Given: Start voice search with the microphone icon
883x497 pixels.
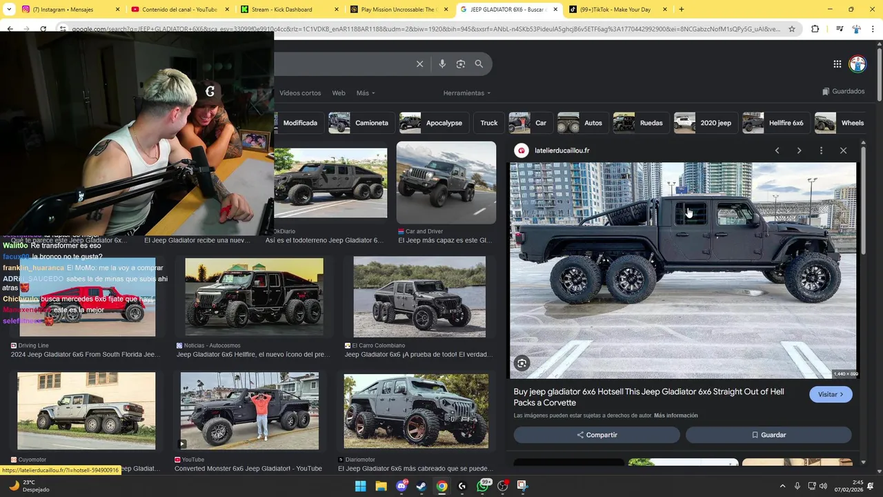Looking at the screenshot, I should (442, 64).
